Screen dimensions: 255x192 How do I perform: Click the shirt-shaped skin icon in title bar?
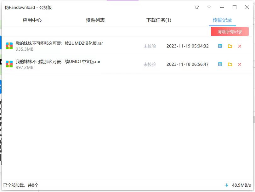[x=197, y=7]
